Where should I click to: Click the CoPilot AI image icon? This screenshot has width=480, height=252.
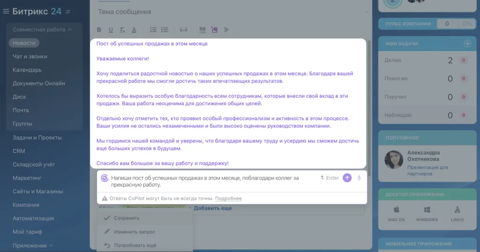pos(215,30)
